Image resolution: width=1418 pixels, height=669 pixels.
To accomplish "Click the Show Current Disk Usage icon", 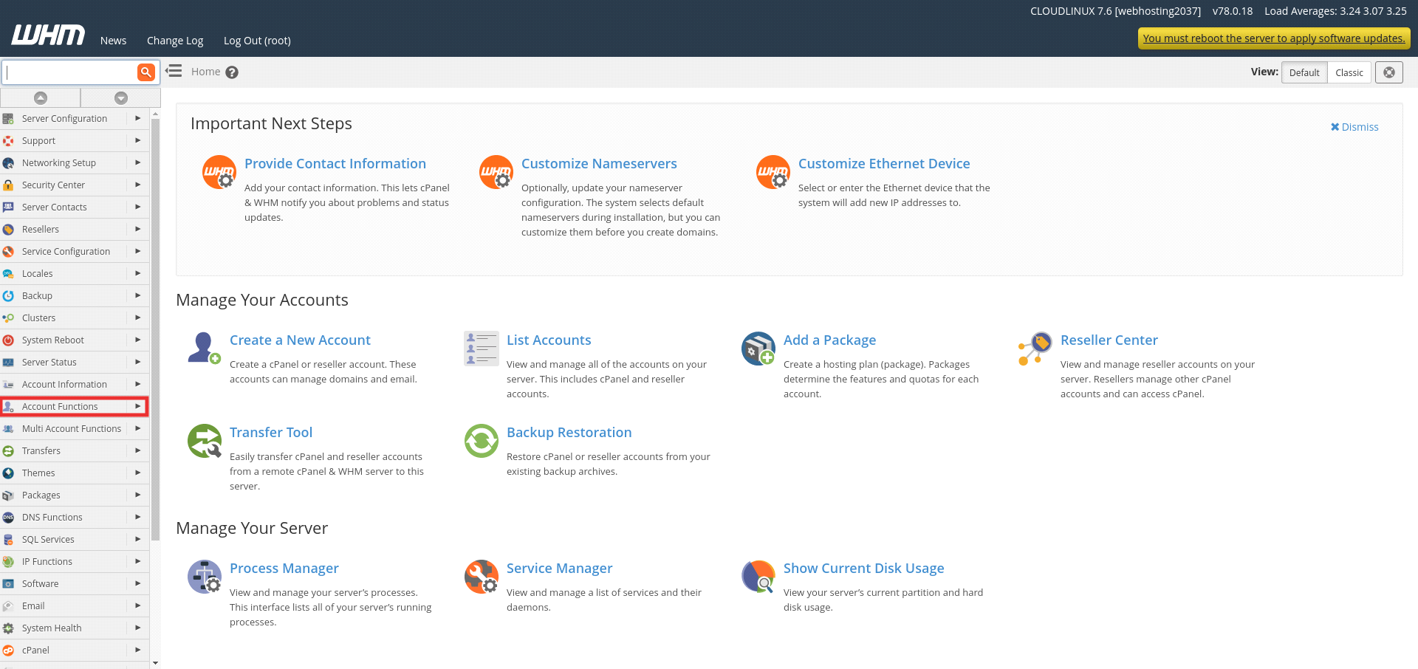I will pos(758,577).
